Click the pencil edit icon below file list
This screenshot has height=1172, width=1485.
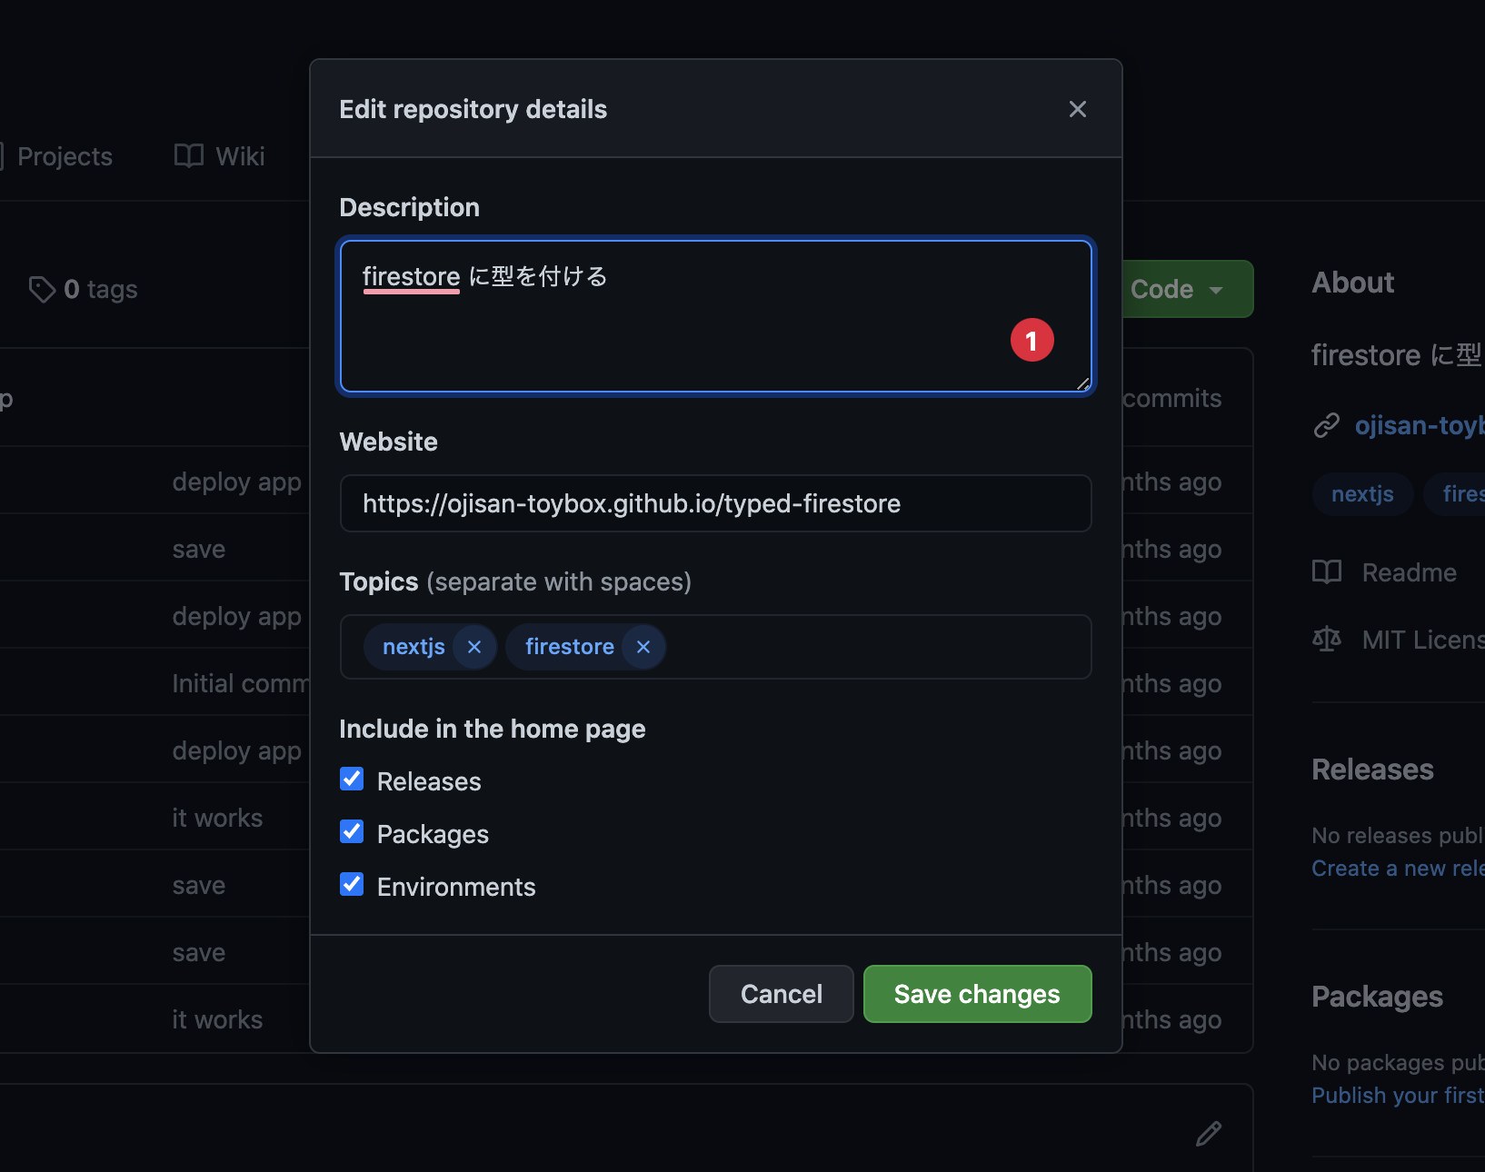point(1208,1134)
